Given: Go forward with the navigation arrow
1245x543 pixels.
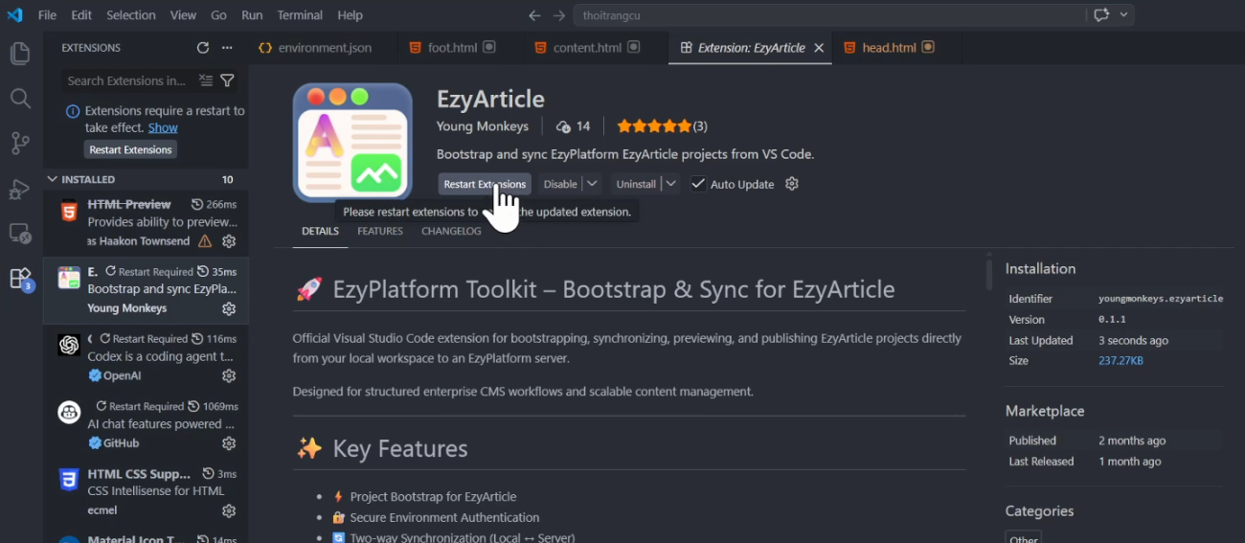Looking at the screenshot, I should 559,15.
